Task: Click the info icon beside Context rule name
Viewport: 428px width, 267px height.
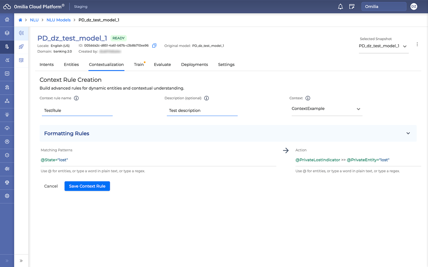Action: point(76,98)
